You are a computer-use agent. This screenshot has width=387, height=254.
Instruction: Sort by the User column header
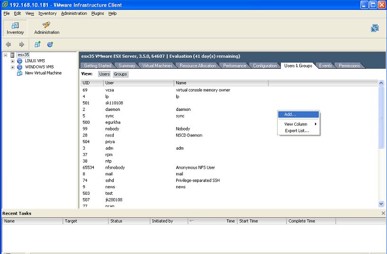coord(138,83)
